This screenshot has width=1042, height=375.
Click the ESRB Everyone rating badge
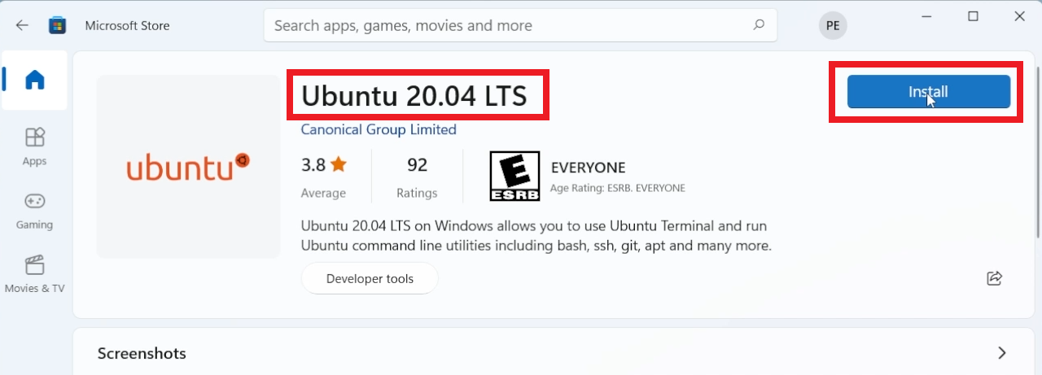pyautogui.click(x=514, y=176)
